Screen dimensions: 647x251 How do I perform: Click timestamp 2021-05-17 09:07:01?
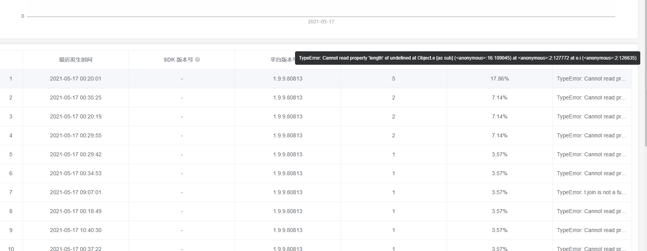pyautogui.click(x=76, y=192)
